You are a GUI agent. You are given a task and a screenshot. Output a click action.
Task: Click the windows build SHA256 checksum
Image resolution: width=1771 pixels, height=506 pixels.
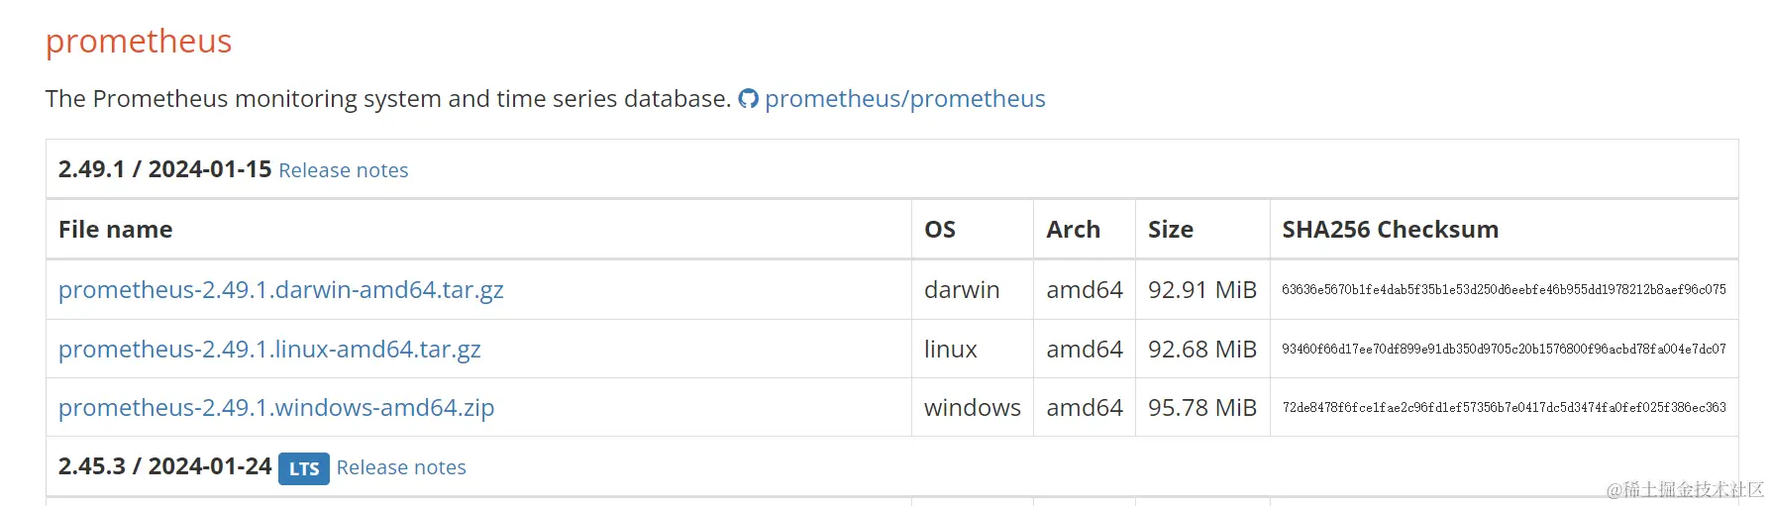1503,407
